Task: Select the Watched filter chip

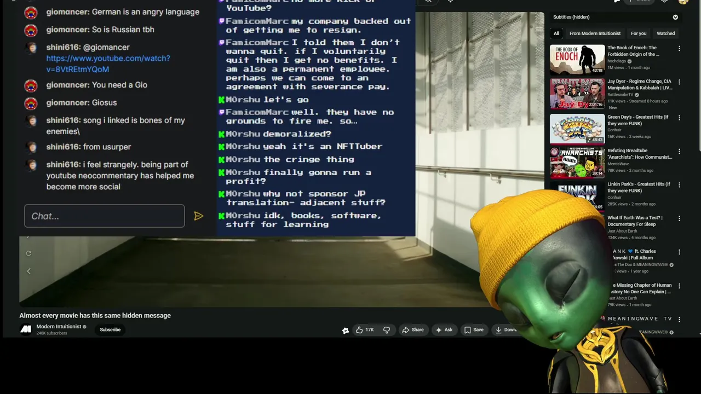Action: coord(666,33)
